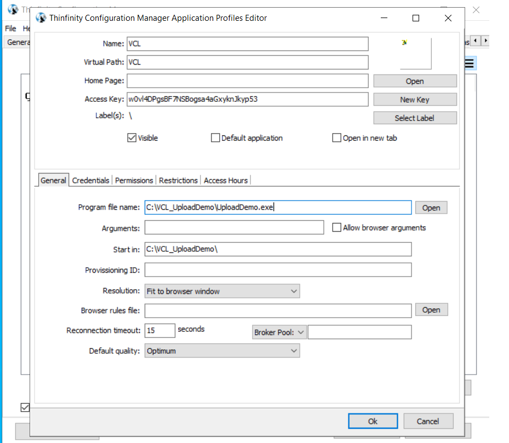Open the Restrictions tab
Viewport: 509px width, 443px height.
(x=178, y=181)
